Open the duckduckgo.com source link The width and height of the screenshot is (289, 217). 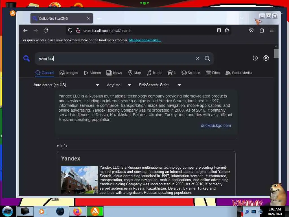[x=216, y=125]
